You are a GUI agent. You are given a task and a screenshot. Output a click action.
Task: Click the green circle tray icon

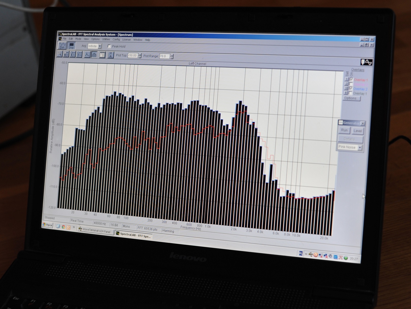coord(346,258)
